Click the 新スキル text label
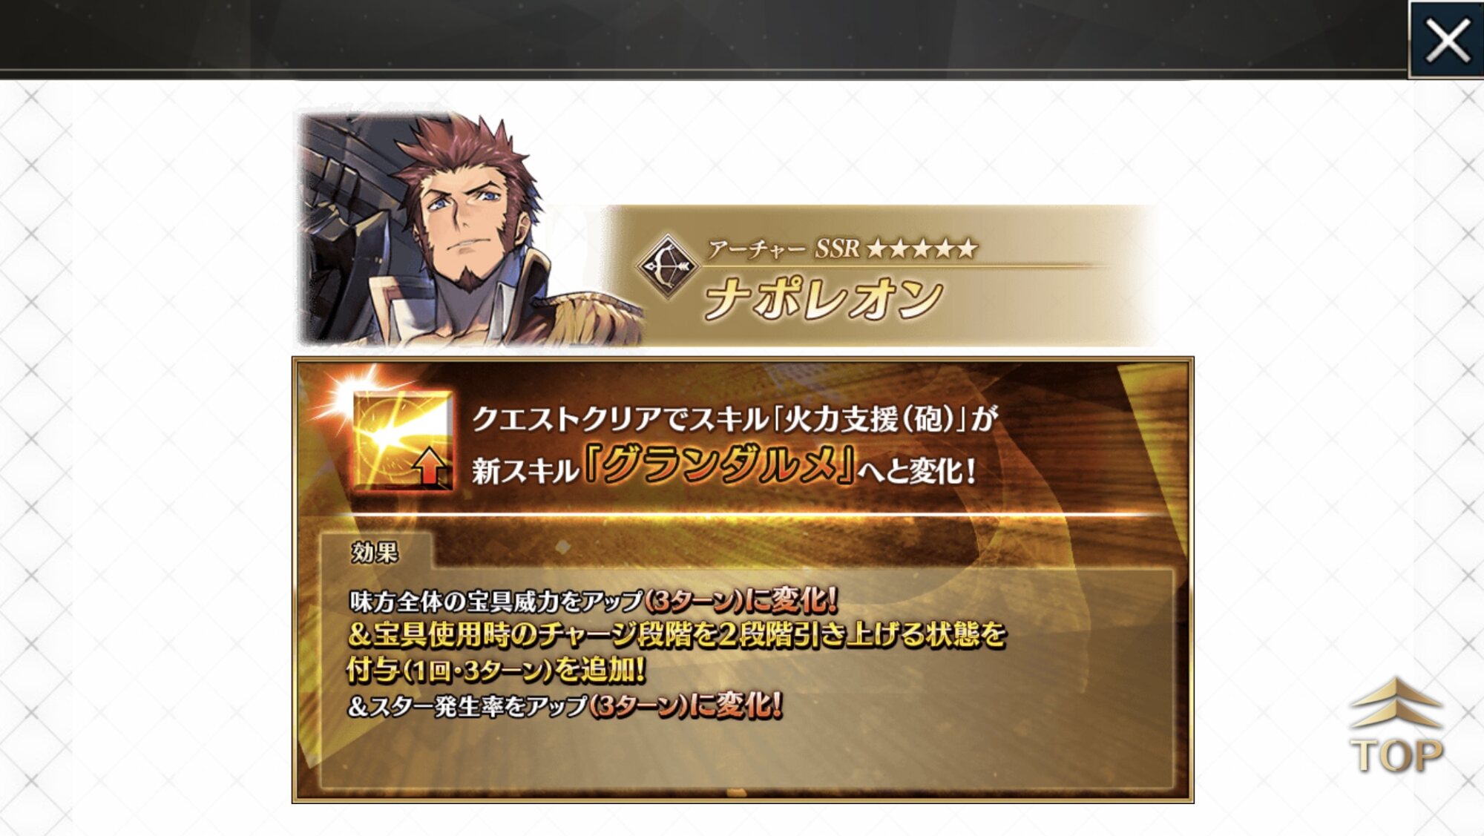Image resolution: width=1484 pixels, height=836 pixels. pyautogui.click(x=525, y=471)
